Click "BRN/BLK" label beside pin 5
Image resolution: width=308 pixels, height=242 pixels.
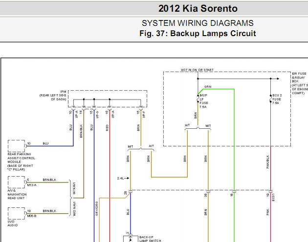49,180
